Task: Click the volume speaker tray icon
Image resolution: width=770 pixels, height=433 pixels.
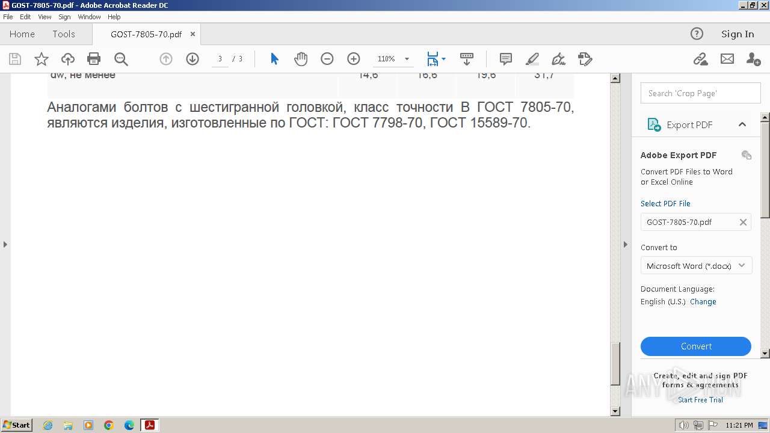Action: click(x=683, y=425)
